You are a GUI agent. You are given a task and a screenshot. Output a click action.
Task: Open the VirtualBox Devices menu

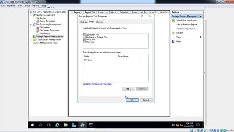coord(36,6)
